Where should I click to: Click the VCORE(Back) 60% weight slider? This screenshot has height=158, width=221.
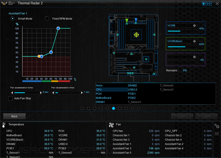pos(182,47)
